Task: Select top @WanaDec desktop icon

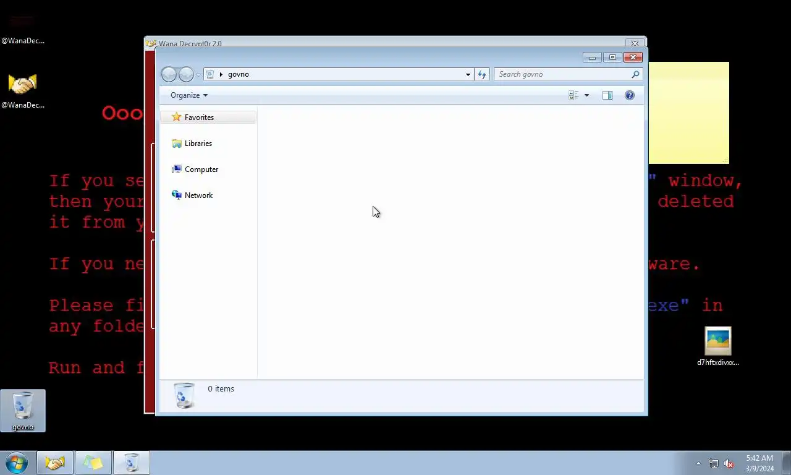Action: click(23, 28)
